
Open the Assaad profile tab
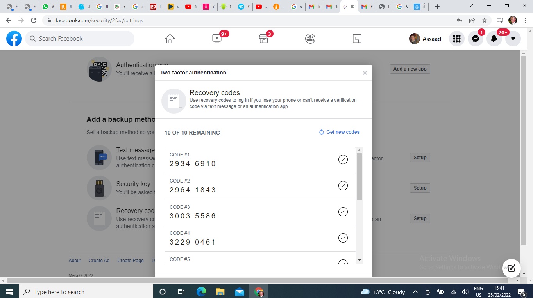pos(425,39)
